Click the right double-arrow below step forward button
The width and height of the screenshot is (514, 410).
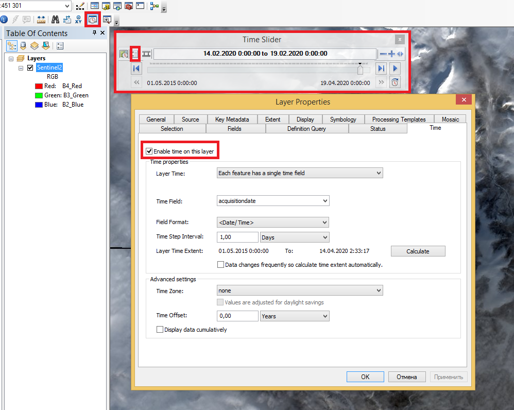tap(381, 82)
